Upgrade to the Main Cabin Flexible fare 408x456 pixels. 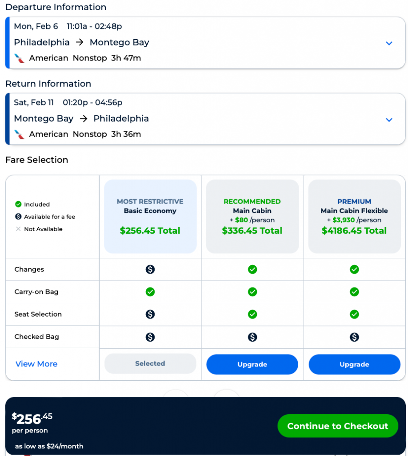point(354,364)
